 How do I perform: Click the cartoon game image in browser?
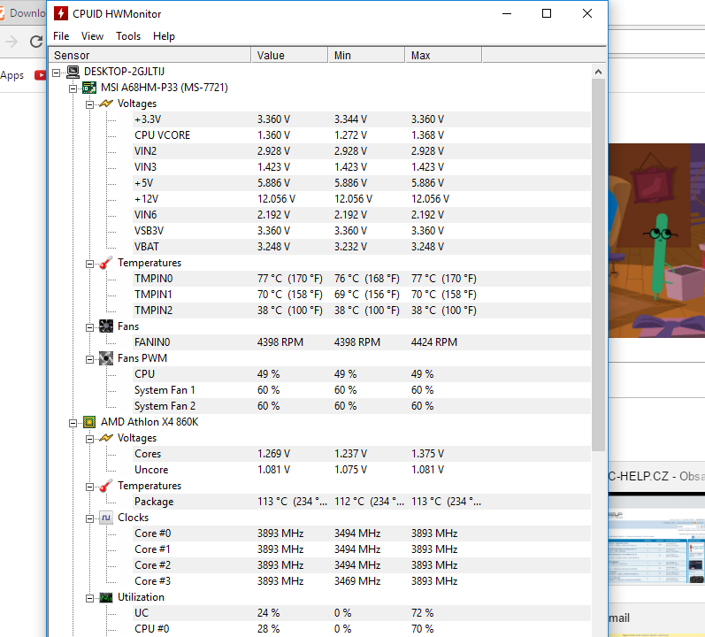[656, 241]
